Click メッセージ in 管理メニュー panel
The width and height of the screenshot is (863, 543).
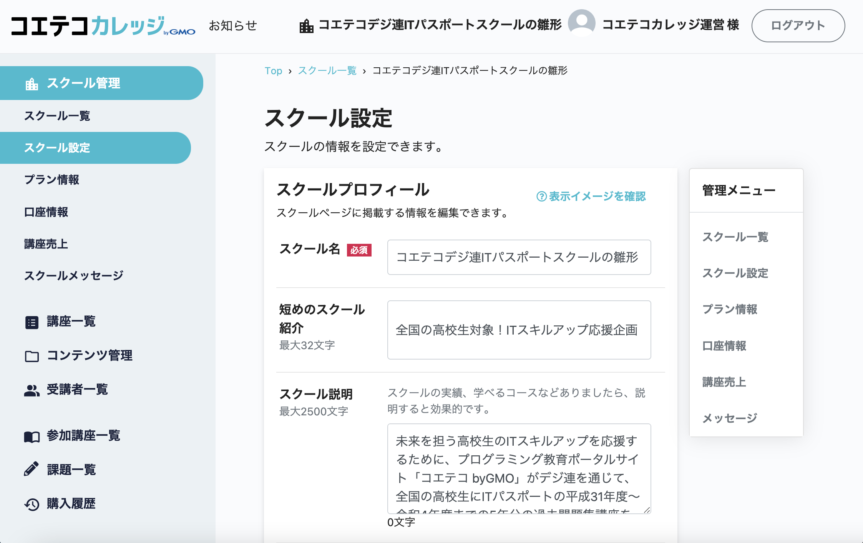(x=730, y=418)
